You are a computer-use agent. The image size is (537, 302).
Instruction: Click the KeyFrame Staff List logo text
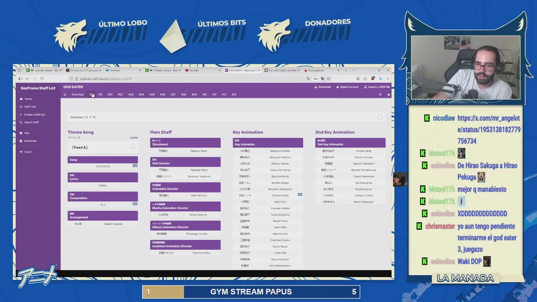38,88
